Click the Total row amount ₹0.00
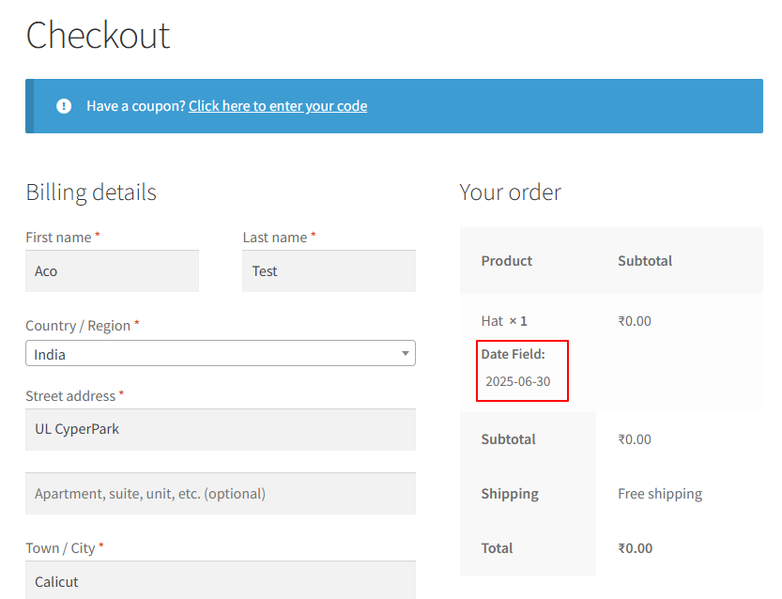 click(635, 548)
